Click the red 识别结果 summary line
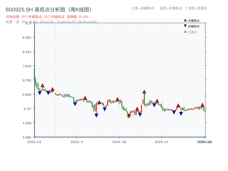 (47, 17)
